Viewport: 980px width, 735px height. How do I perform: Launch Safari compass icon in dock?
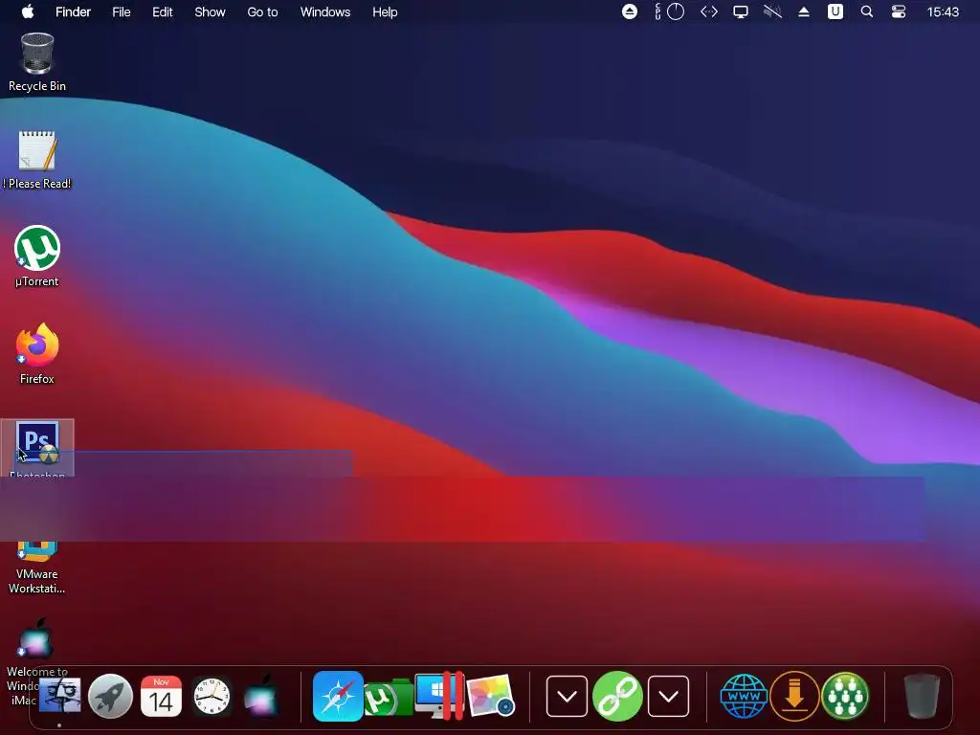(338, 696)
